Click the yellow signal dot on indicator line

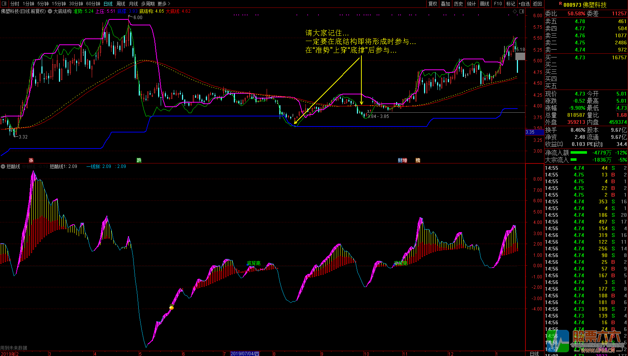click(x=172, y=307)
